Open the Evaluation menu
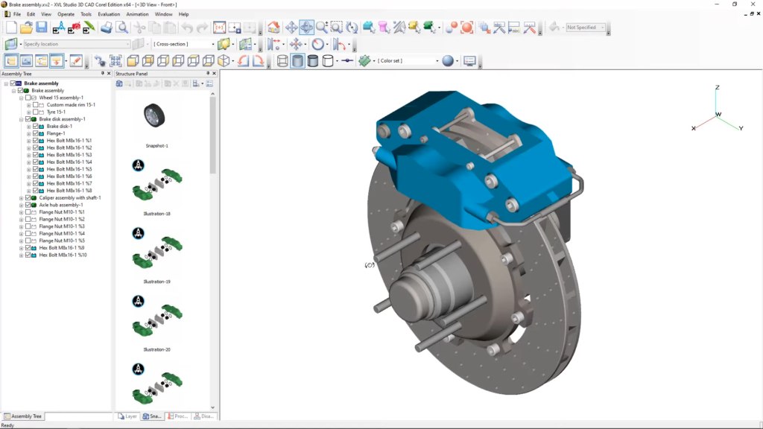This screenshot has height=429, width=763. pyautogui.click(x=109, y=13)
